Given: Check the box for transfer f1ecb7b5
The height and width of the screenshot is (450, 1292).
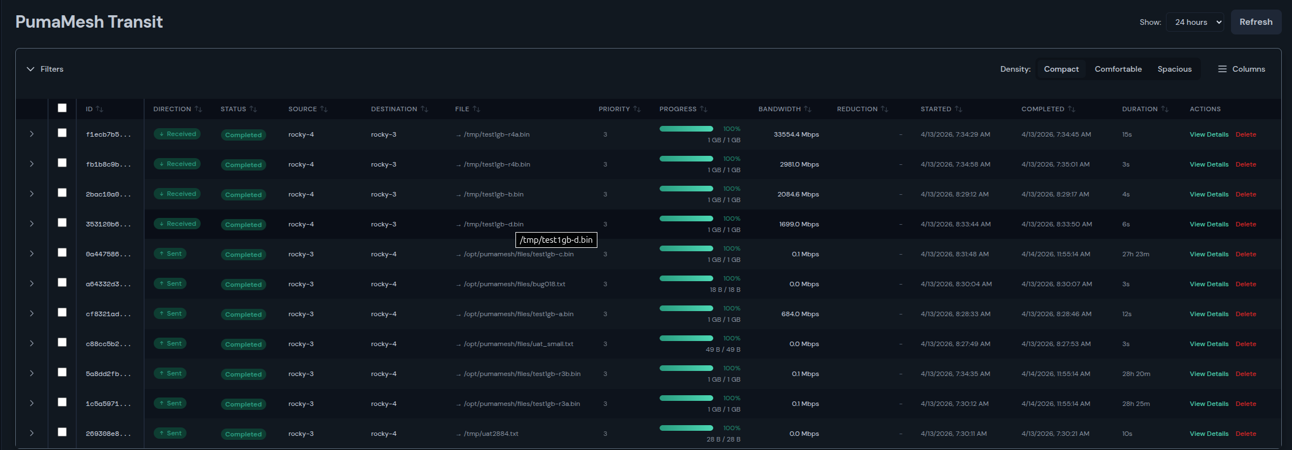Looking at the screenshot, I should 62,133.
